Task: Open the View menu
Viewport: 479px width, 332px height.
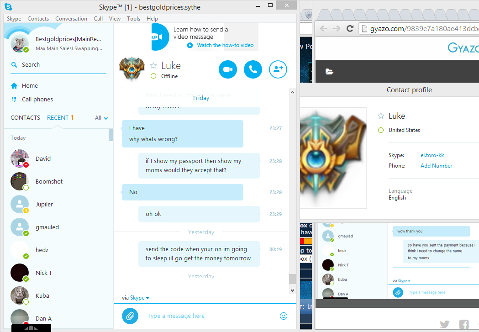Action: click(115, 19)
